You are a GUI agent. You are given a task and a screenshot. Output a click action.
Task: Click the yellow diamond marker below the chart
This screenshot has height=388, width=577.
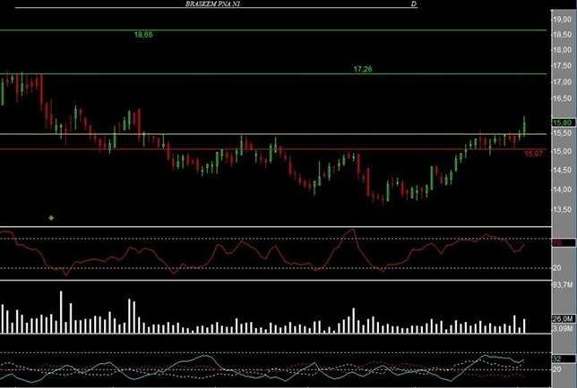(x=52, y=217)
